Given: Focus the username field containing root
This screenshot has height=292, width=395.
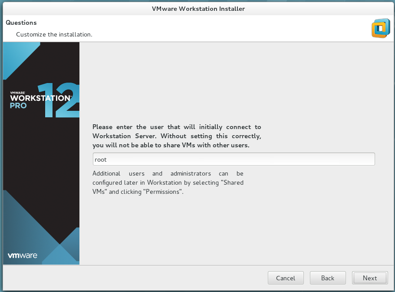Looking at the screenshot, I should (234, 159).
